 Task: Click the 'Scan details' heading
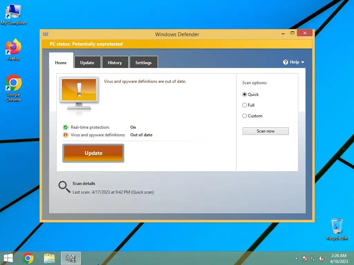tap(84, 184)
